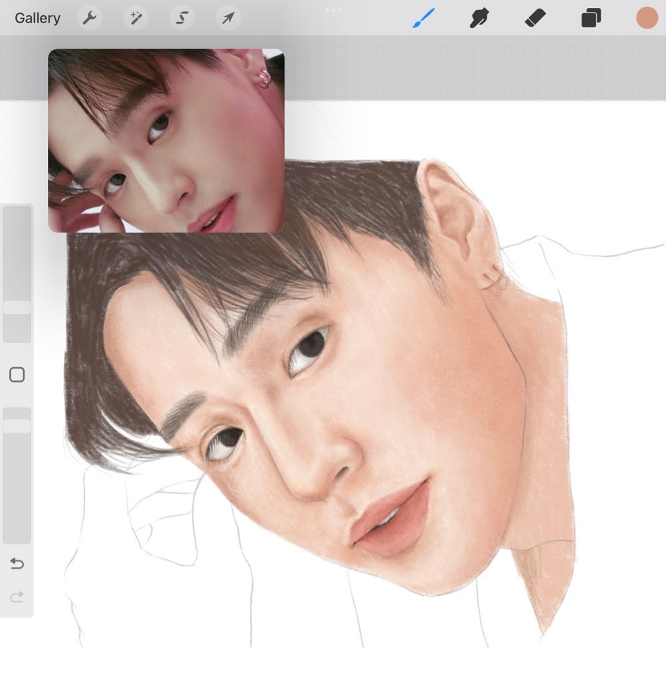Open the Actions wrench menu
The image size is (666, 681).
90,18
